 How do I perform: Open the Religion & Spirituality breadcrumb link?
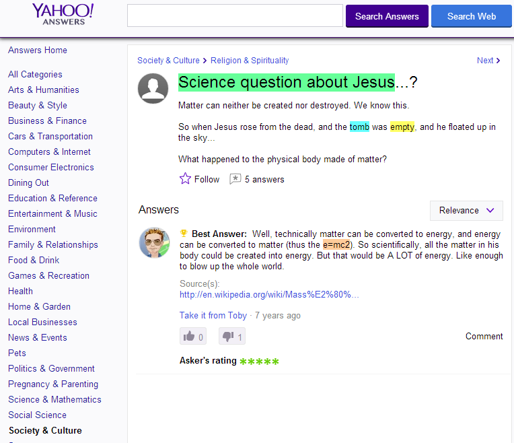(x=250, y=61)
